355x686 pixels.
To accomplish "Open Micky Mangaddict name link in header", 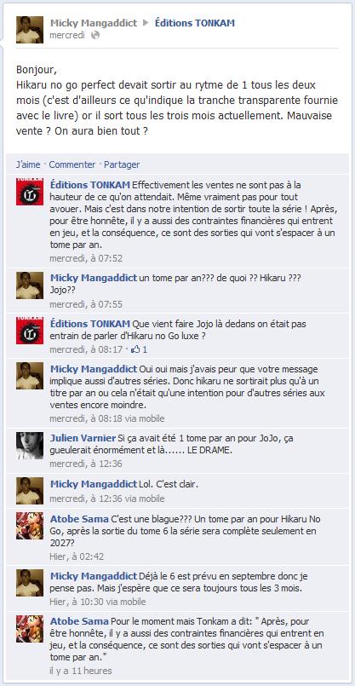I will 94,23.
